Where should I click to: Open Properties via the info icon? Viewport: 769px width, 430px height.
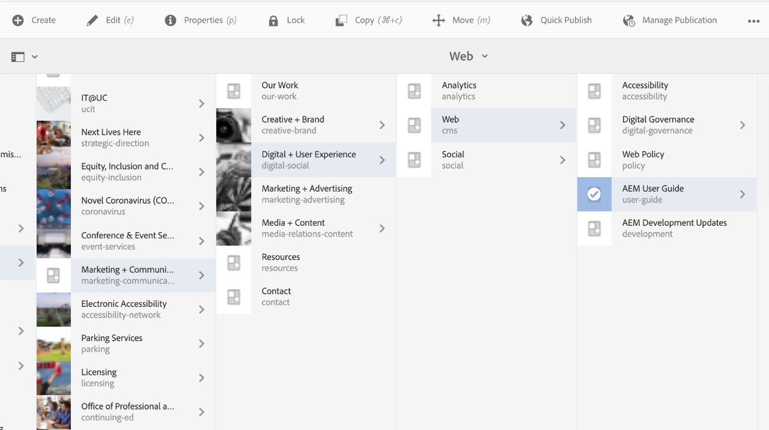171,20
